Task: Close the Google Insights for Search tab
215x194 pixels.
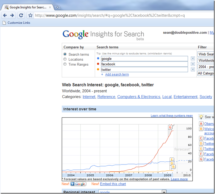Action: (50, 7)
